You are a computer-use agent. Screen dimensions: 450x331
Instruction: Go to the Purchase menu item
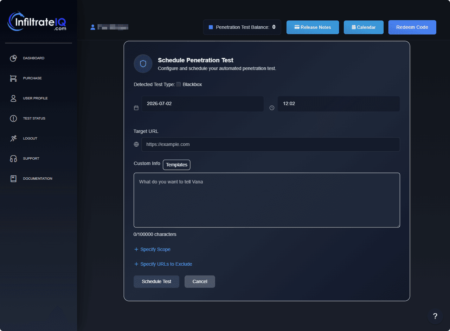click(32, 78)
